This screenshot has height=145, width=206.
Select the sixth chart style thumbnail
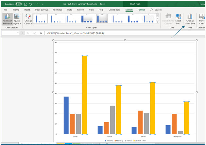(117, 19)
